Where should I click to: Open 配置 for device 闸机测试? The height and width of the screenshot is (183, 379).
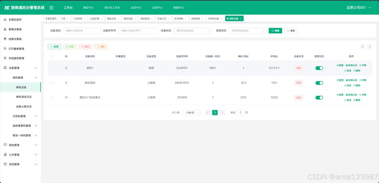click(340, 80)
